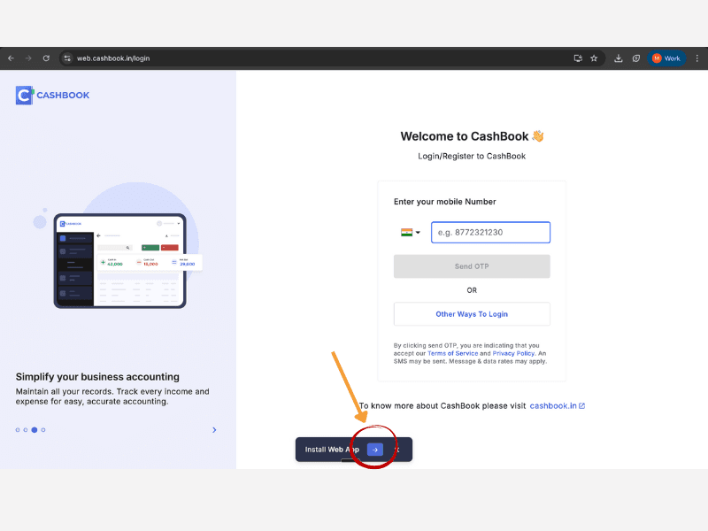Click the browser forward arrow
Image resolution: width=708 pixels, height=531 pixels.
click(x=28, y=58)
